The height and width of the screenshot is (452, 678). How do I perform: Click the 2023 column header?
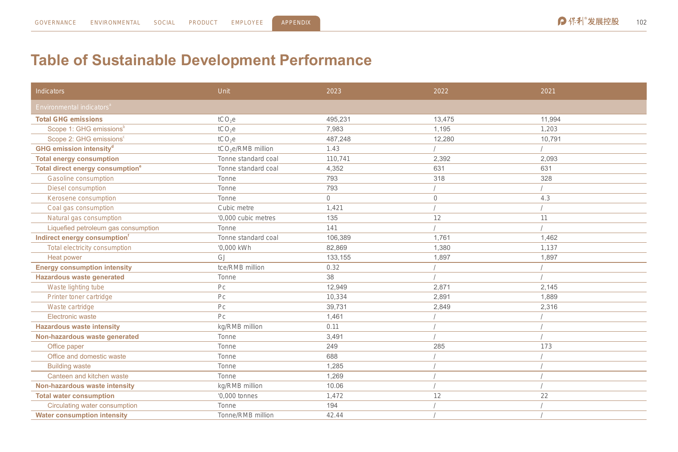pyautogui.click(x=334, y=91)
